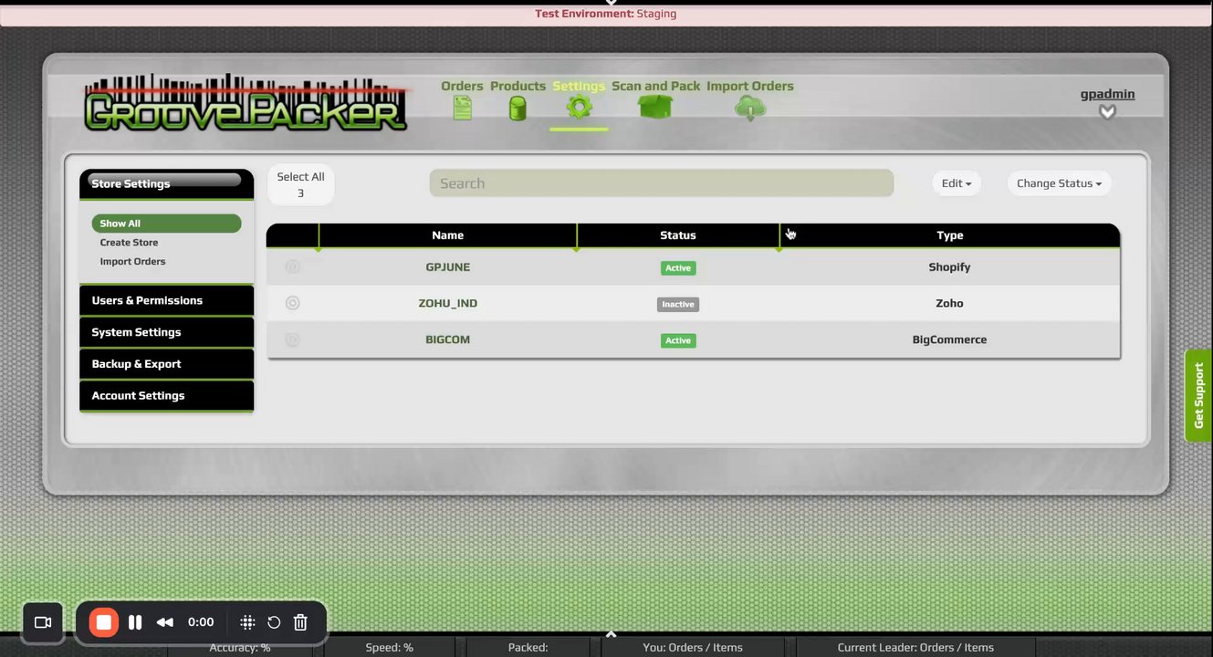This screenshot has width=1213, height=657.
Task: Click the Speed status bar entry
Action: (390, 647)
